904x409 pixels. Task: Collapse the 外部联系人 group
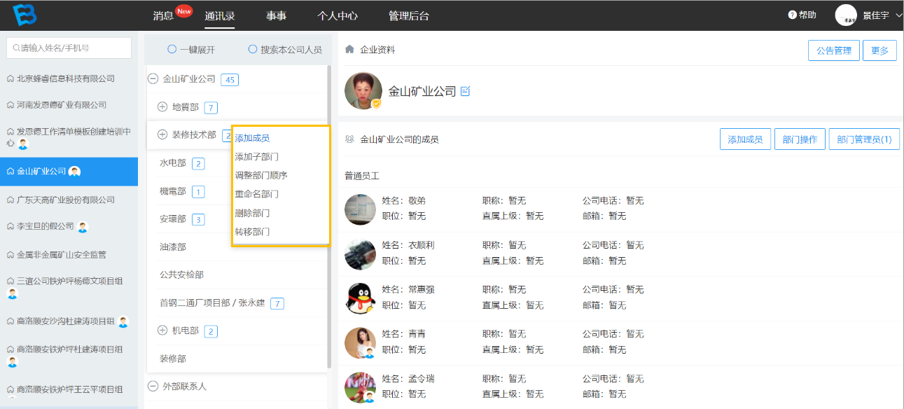coord(153,386)
